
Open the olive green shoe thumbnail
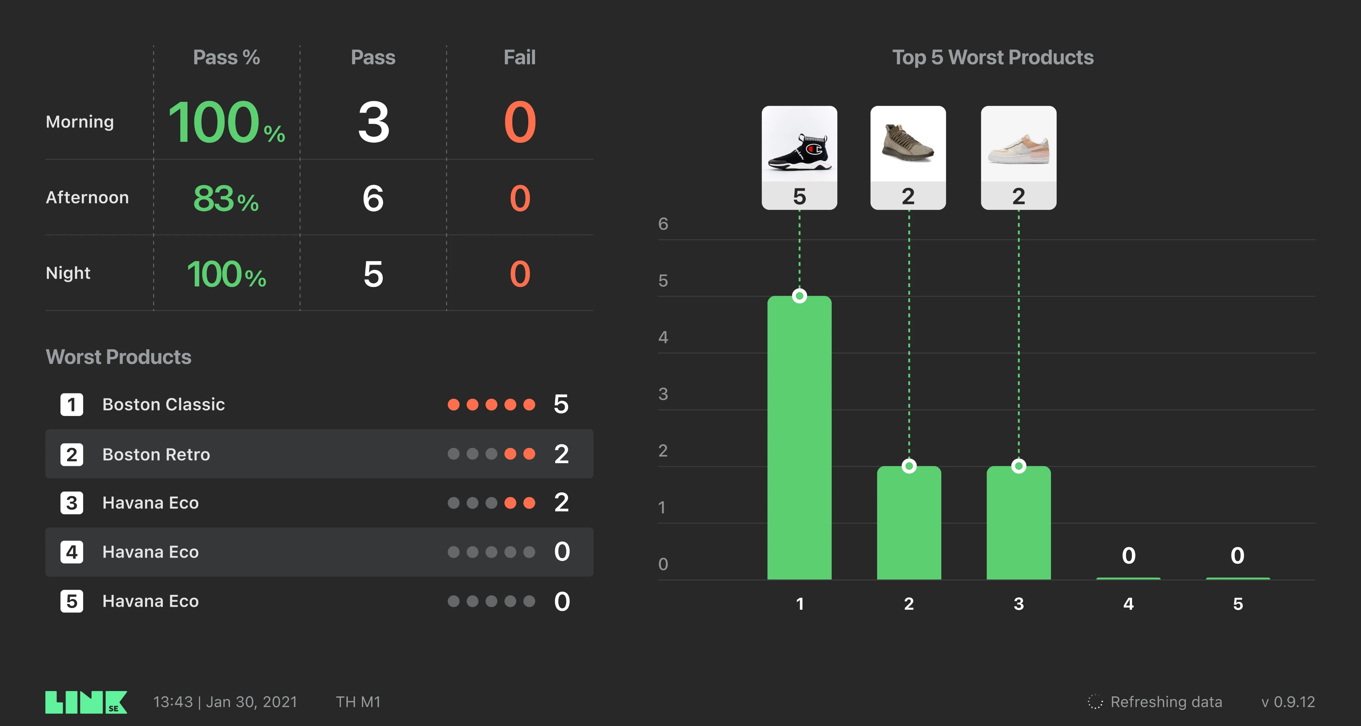point(908,144)
